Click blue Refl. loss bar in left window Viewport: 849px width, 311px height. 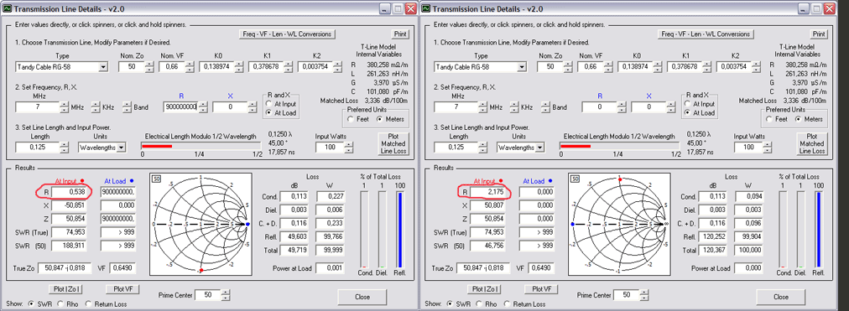coord(399,230)
